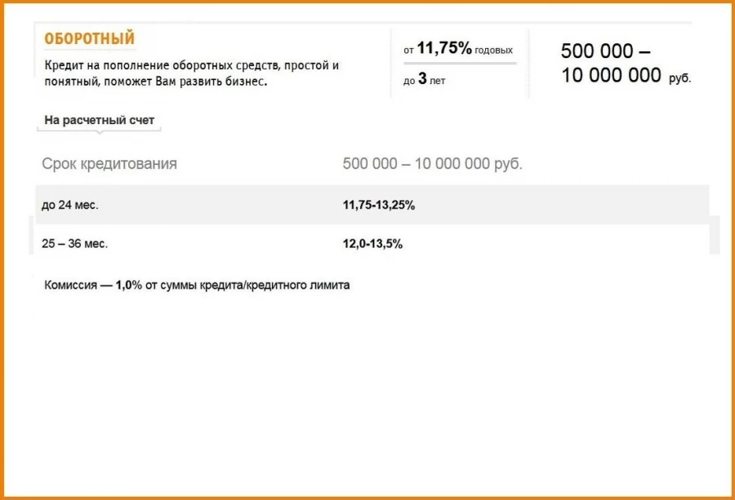Select the "На расчетный счет" tab
Screen dimensions: 735x500
click(99, 121)
